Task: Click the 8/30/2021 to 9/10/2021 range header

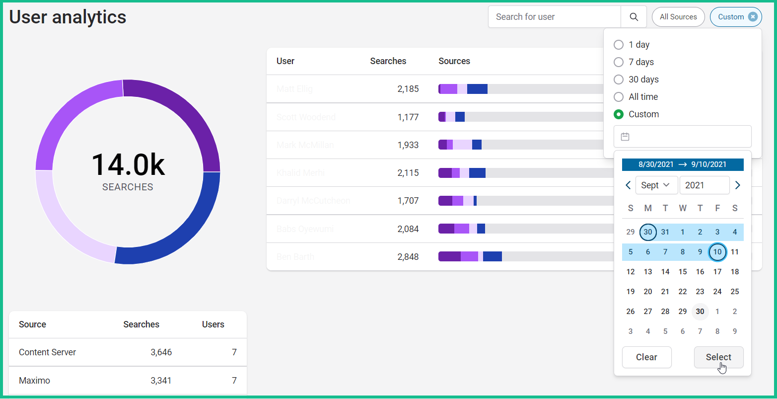Action: (683, 164)
